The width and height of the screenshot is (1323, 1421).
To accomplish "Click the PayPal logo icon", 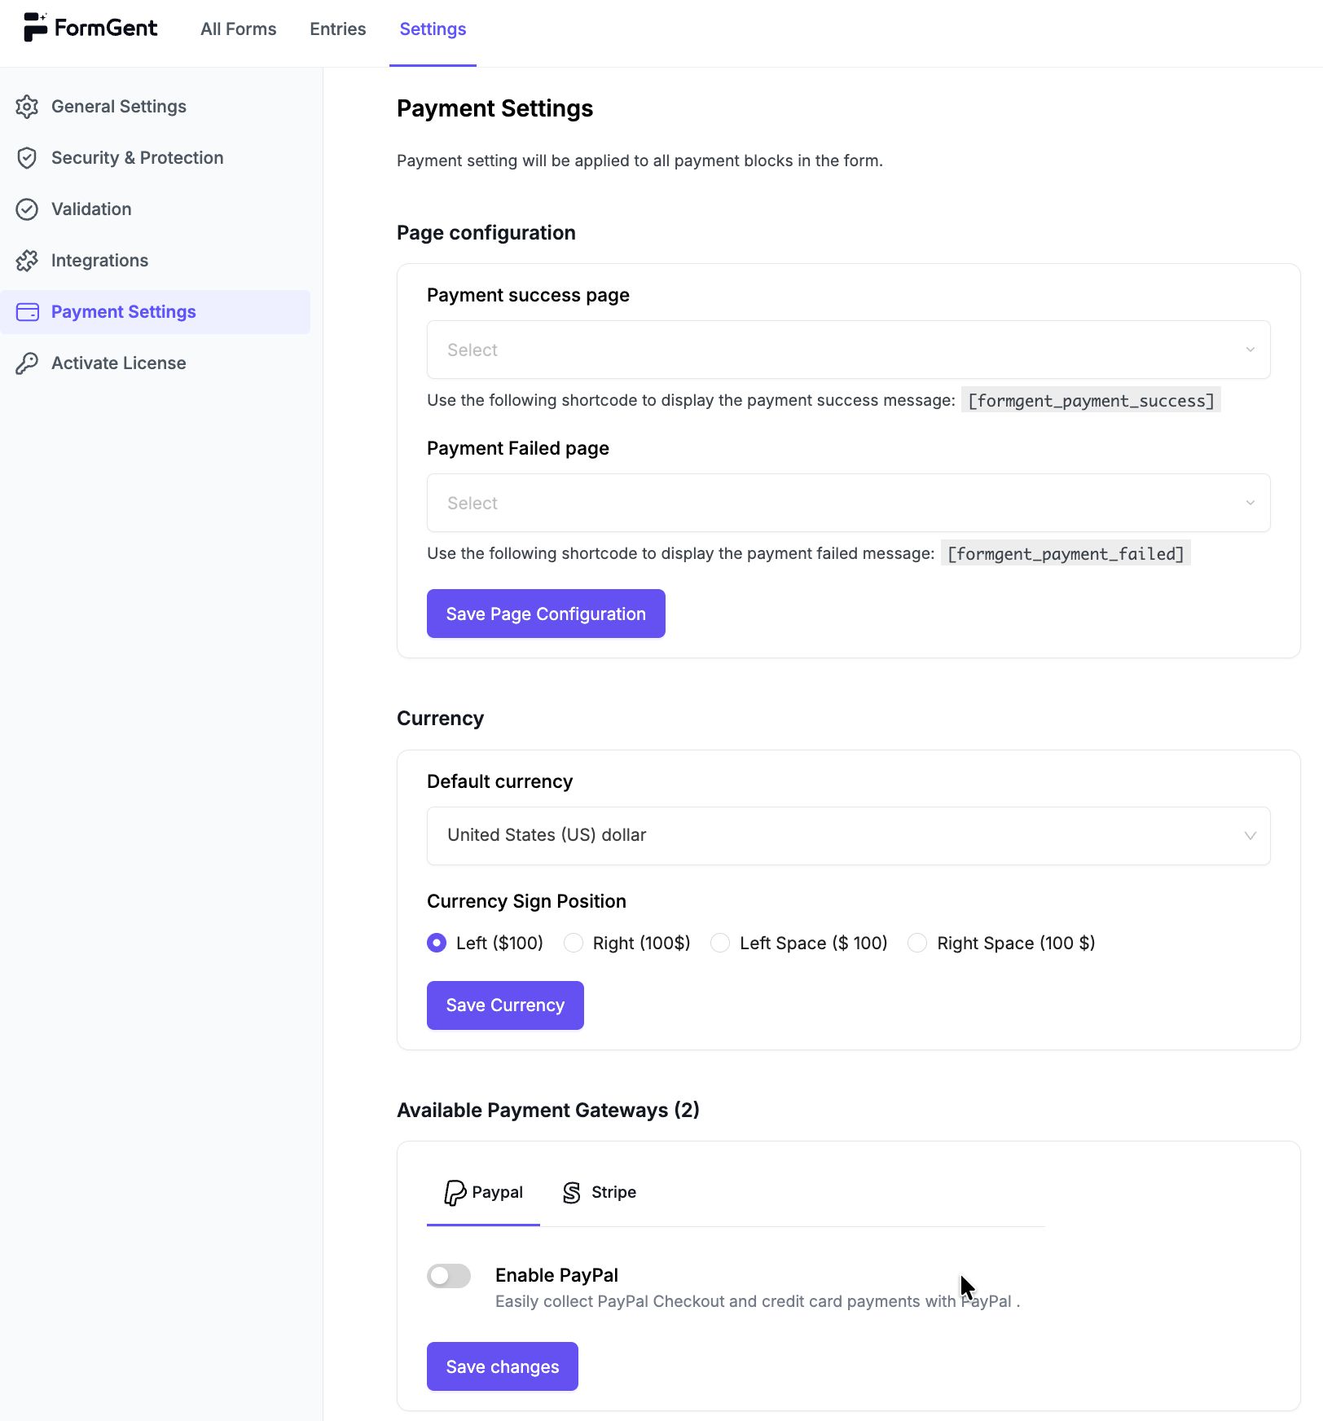I will (455, 1193).
